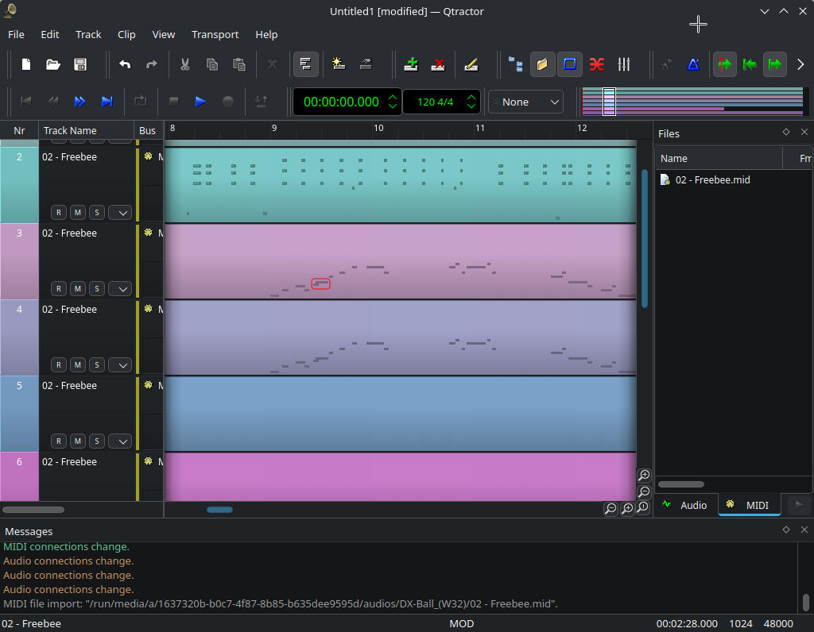
Task: Open the snap dropdown showing None
Action: pos(526,102)
